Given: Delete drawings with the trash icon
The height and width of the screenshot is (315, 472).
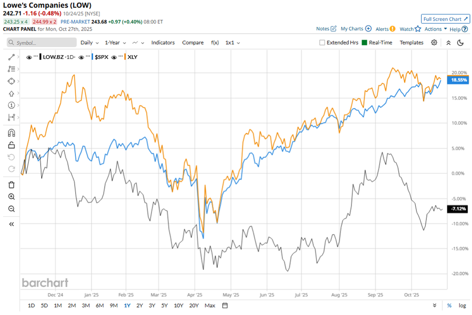Looking at the screenshot, I should coord(12,185).
